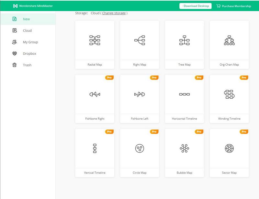Image resolution: width=259 pixels, height=199 pixels.
Task: Click Purchase Membership in the header
Action: tap(233, 6)
